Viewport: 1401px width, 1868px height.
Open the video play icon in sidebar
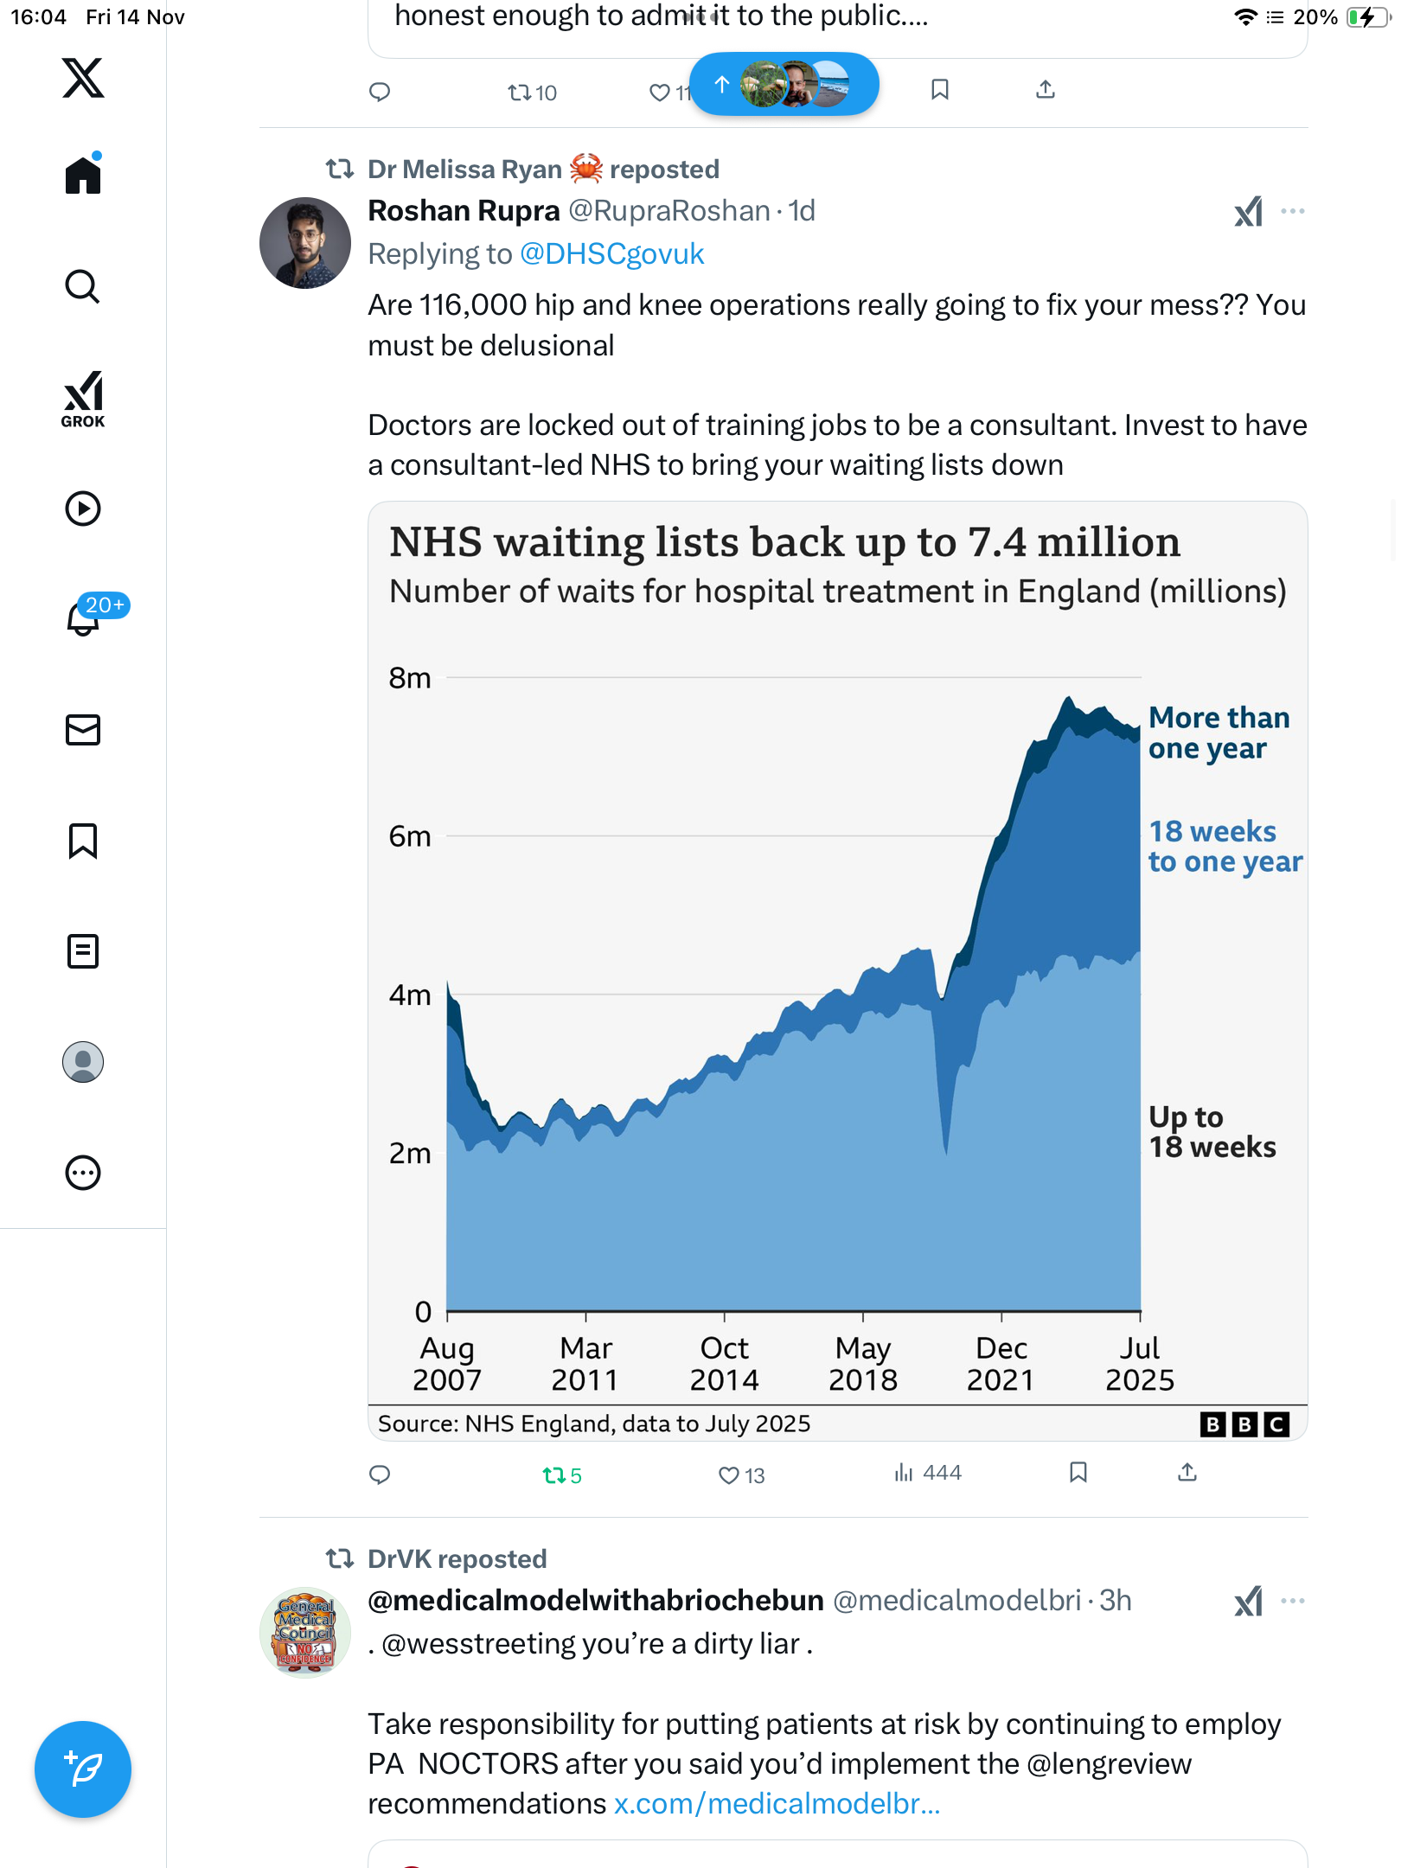[83, 509]
